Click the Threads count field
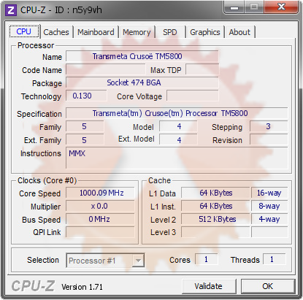This screenshot has width=303, height=300. coord(274,259)
